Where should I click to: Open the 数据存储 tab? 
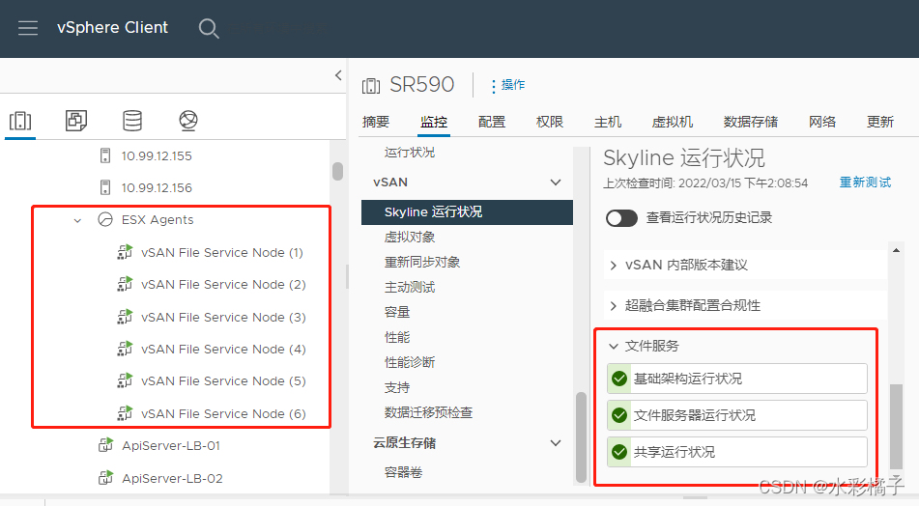(751, 122)
